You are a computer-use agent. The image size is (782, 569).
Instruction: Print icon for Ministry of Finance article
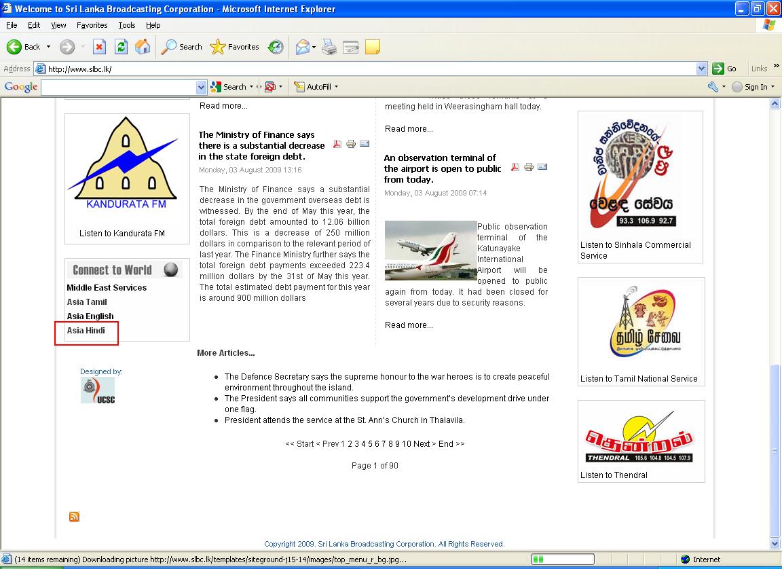pos(351,144)
